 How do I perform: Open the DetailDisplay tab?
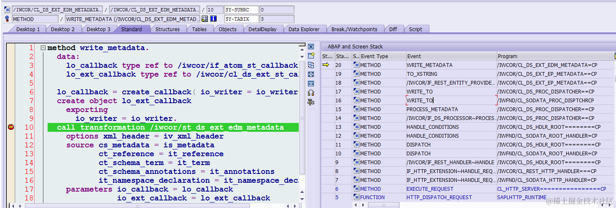click(x=262, y=29)
